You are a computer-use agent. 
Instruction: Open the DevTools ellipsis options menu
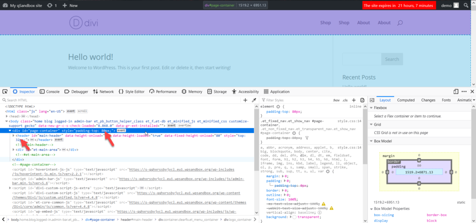(x=464, y=91)
